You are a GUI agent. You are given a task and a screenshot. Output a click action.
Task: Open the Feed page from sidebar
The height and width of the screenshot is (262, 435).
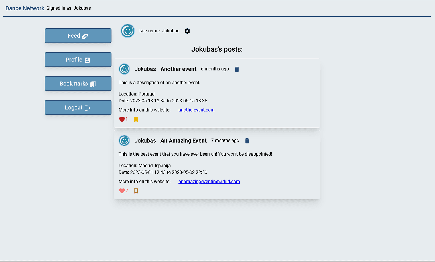tap(78, 36)
